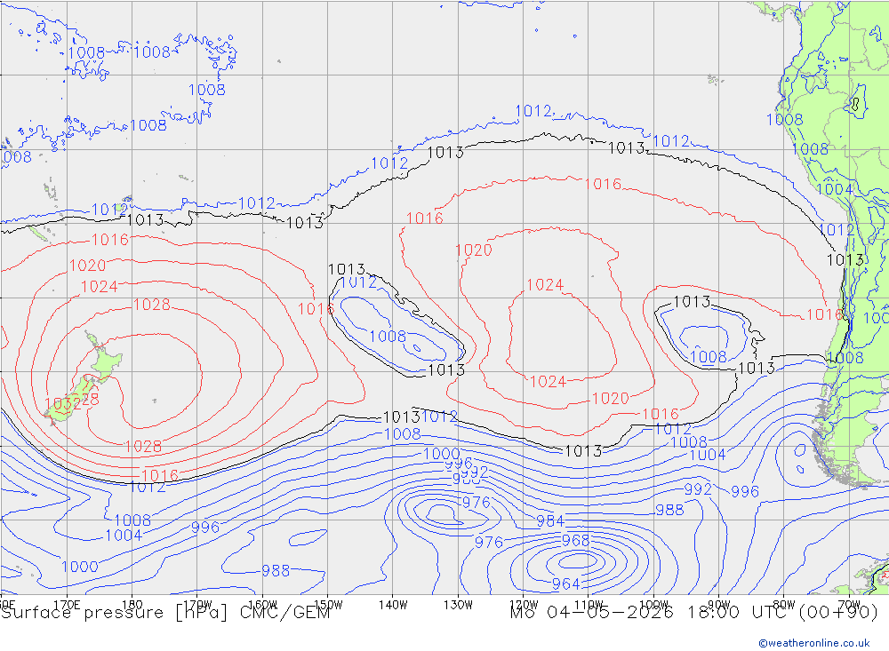Select the '100W' longitude axis label

[x=653, y=605]
